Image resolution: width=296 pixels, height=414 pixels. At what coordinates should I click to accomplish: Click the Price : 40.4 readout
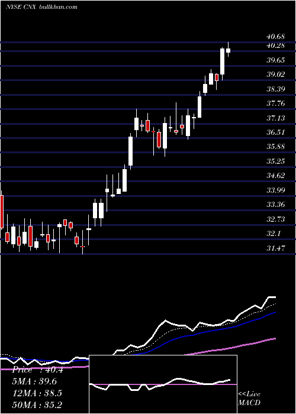pyautogui.click(x=38, y=370)
